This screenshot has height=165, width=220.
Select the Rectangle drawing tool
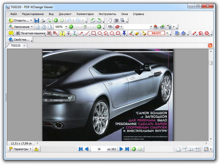point(93,33)
